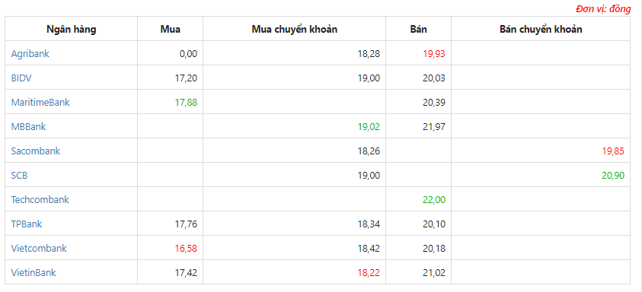Select MBBank's green 19,02 transfer buying rate
Image resolution: width=642 pixels, height=292 pixels.
pos(369,127)
